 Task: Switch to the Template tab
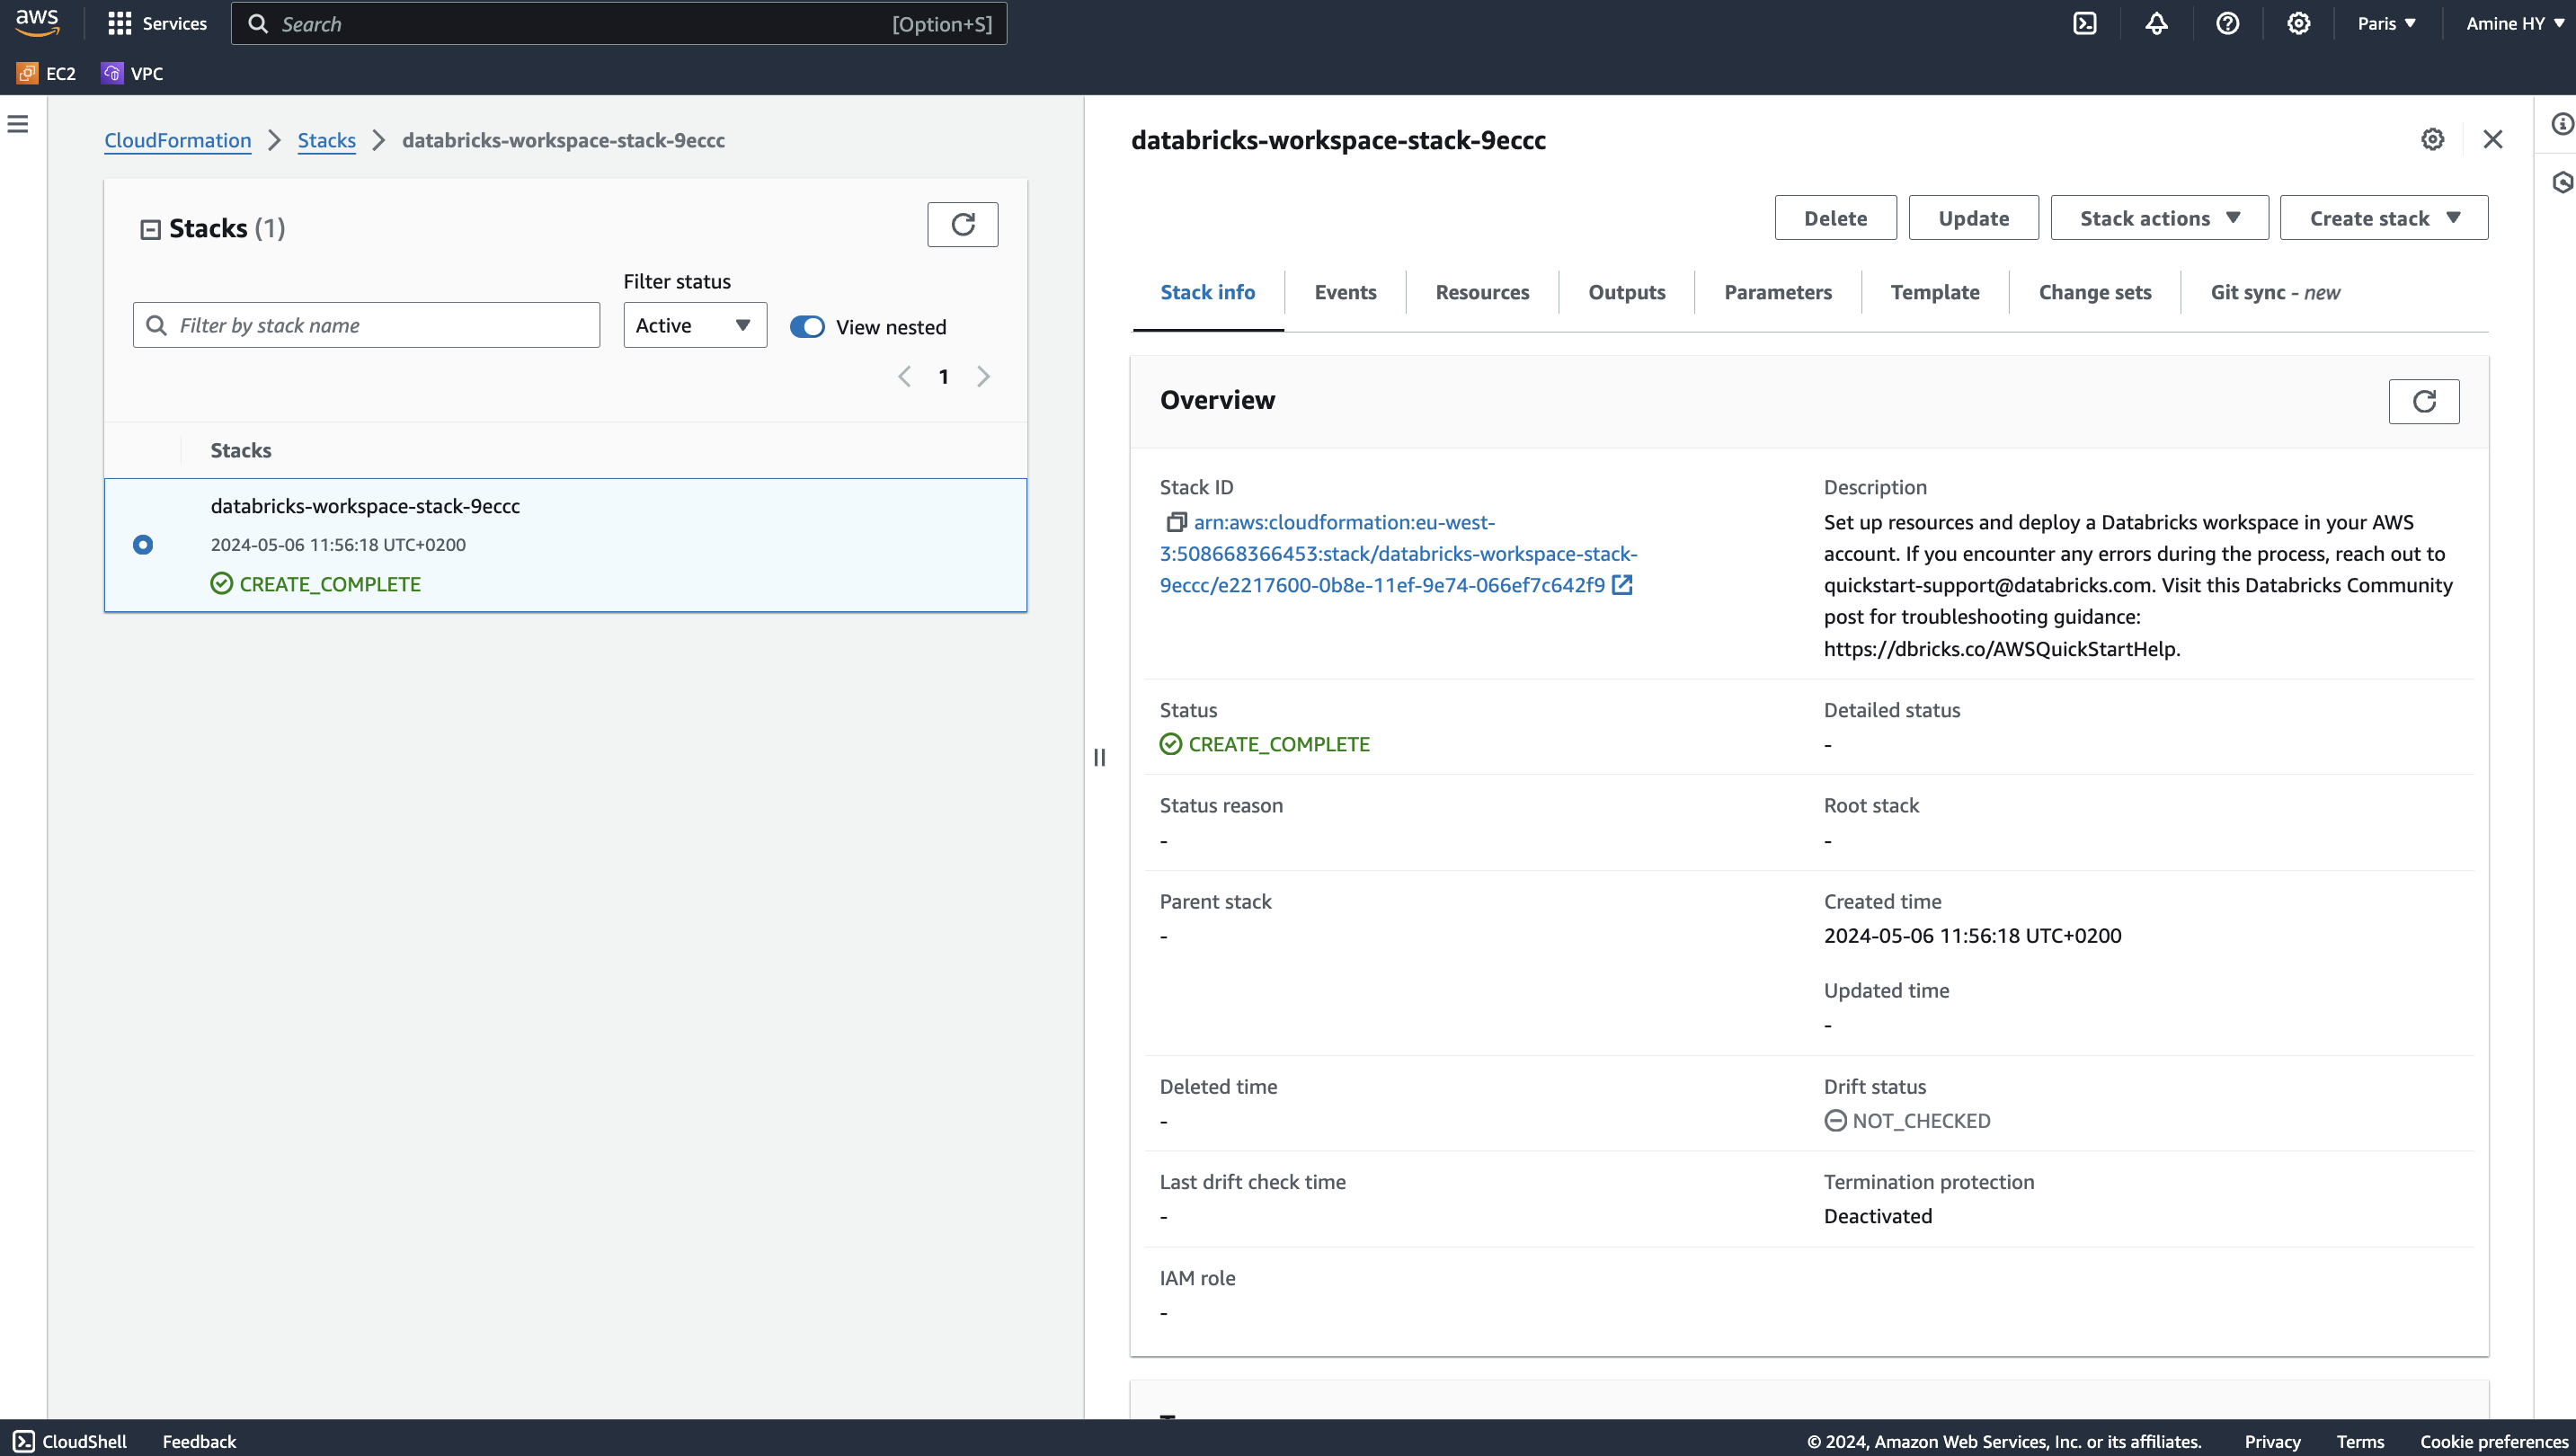click(x=1934, y=292)
